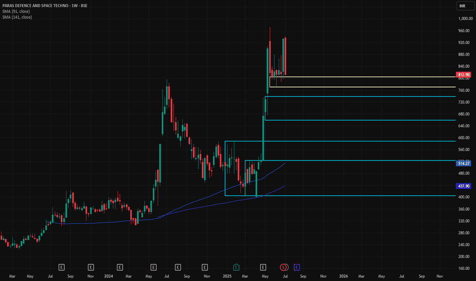Open the E earnings marker near May 2024
This screenshot has width=476, height=281.
coord(153,267)
